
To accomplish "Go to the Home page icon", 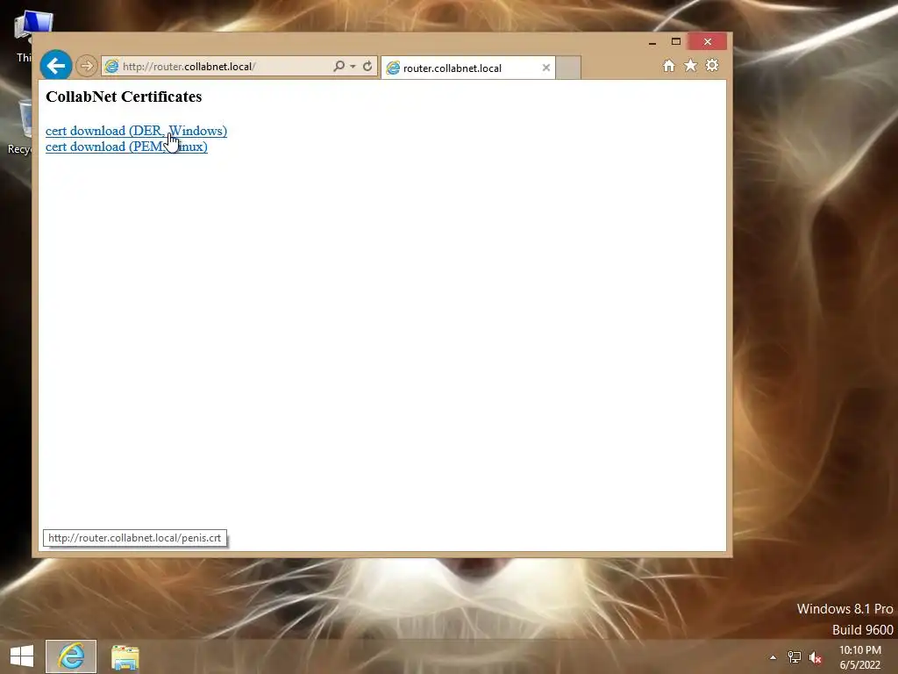I will (x=669, y=66).
